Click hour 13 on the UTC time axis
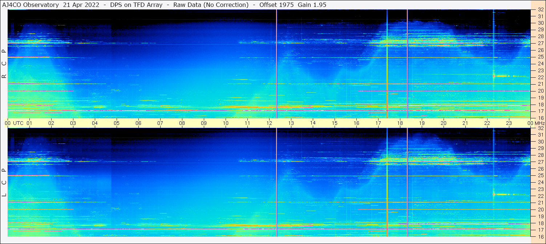The width and height of the screenshot is (546, 244). click(x=291, y=123)
